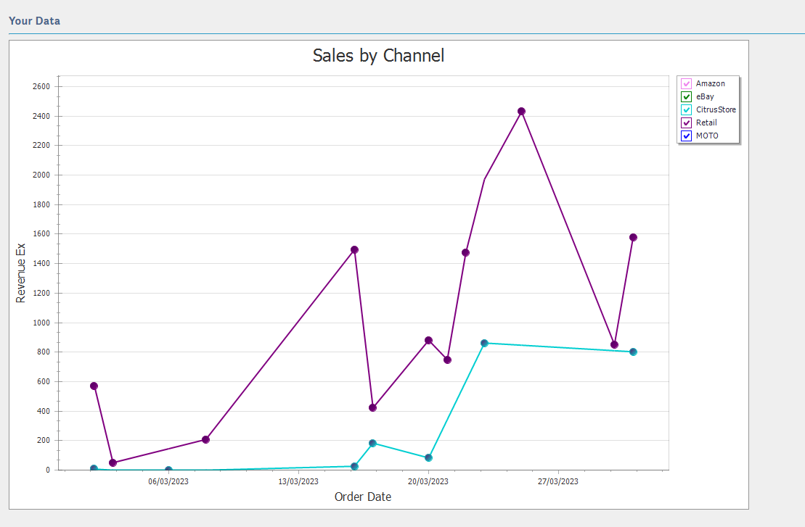Click the Your Data section header

click(x=34, y=21)
